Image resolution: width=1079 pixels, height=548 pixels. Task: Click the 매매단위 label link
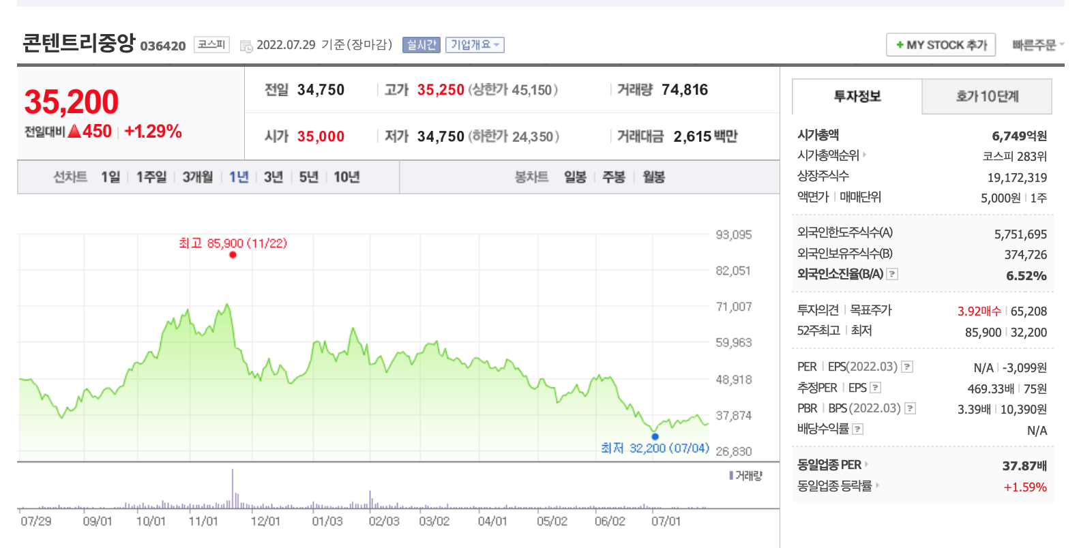click(x=860, y=197)
